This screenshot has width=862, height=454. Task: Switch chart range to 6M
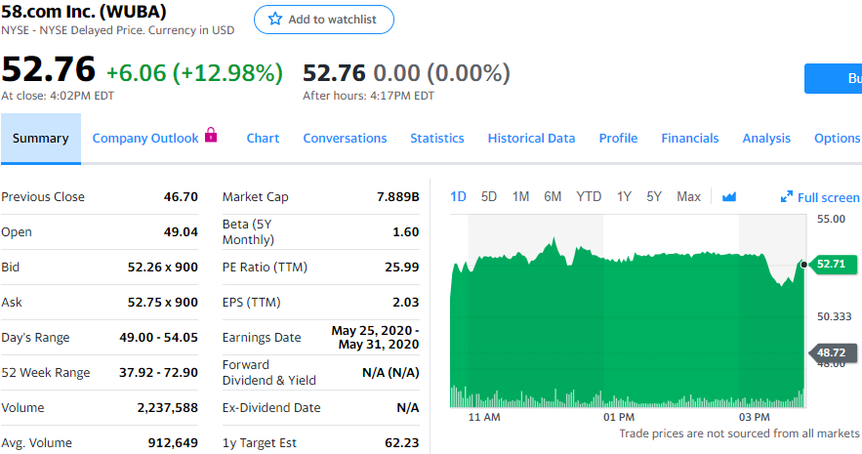click(553, 197)
